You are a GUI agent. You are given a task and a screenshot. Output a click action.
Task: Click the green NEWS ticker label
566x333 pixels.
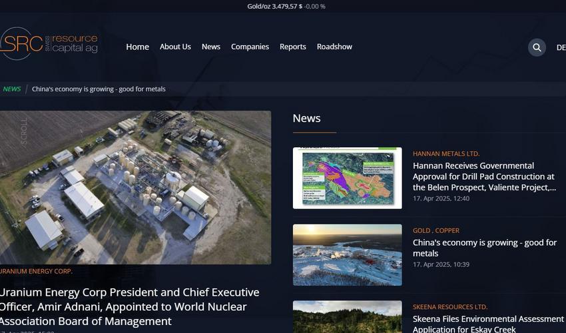pos(12,89)
